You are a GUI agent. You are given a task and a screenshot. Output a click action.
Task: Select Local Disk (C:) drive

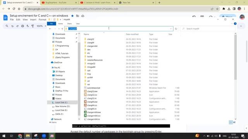(x=61, y=102)
